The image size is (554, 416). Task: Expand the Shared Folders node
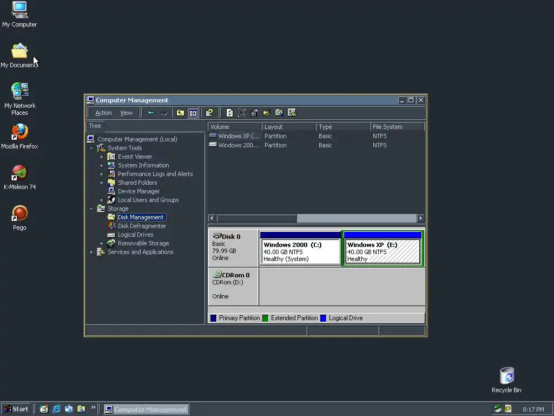coord(101,183)
